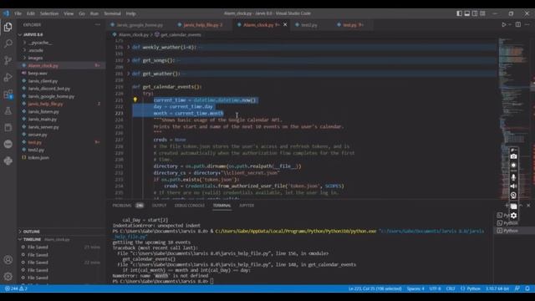Click the lightbulb code action on line 221
Screen dimensions: 535x301
click(x=135, y=99)
